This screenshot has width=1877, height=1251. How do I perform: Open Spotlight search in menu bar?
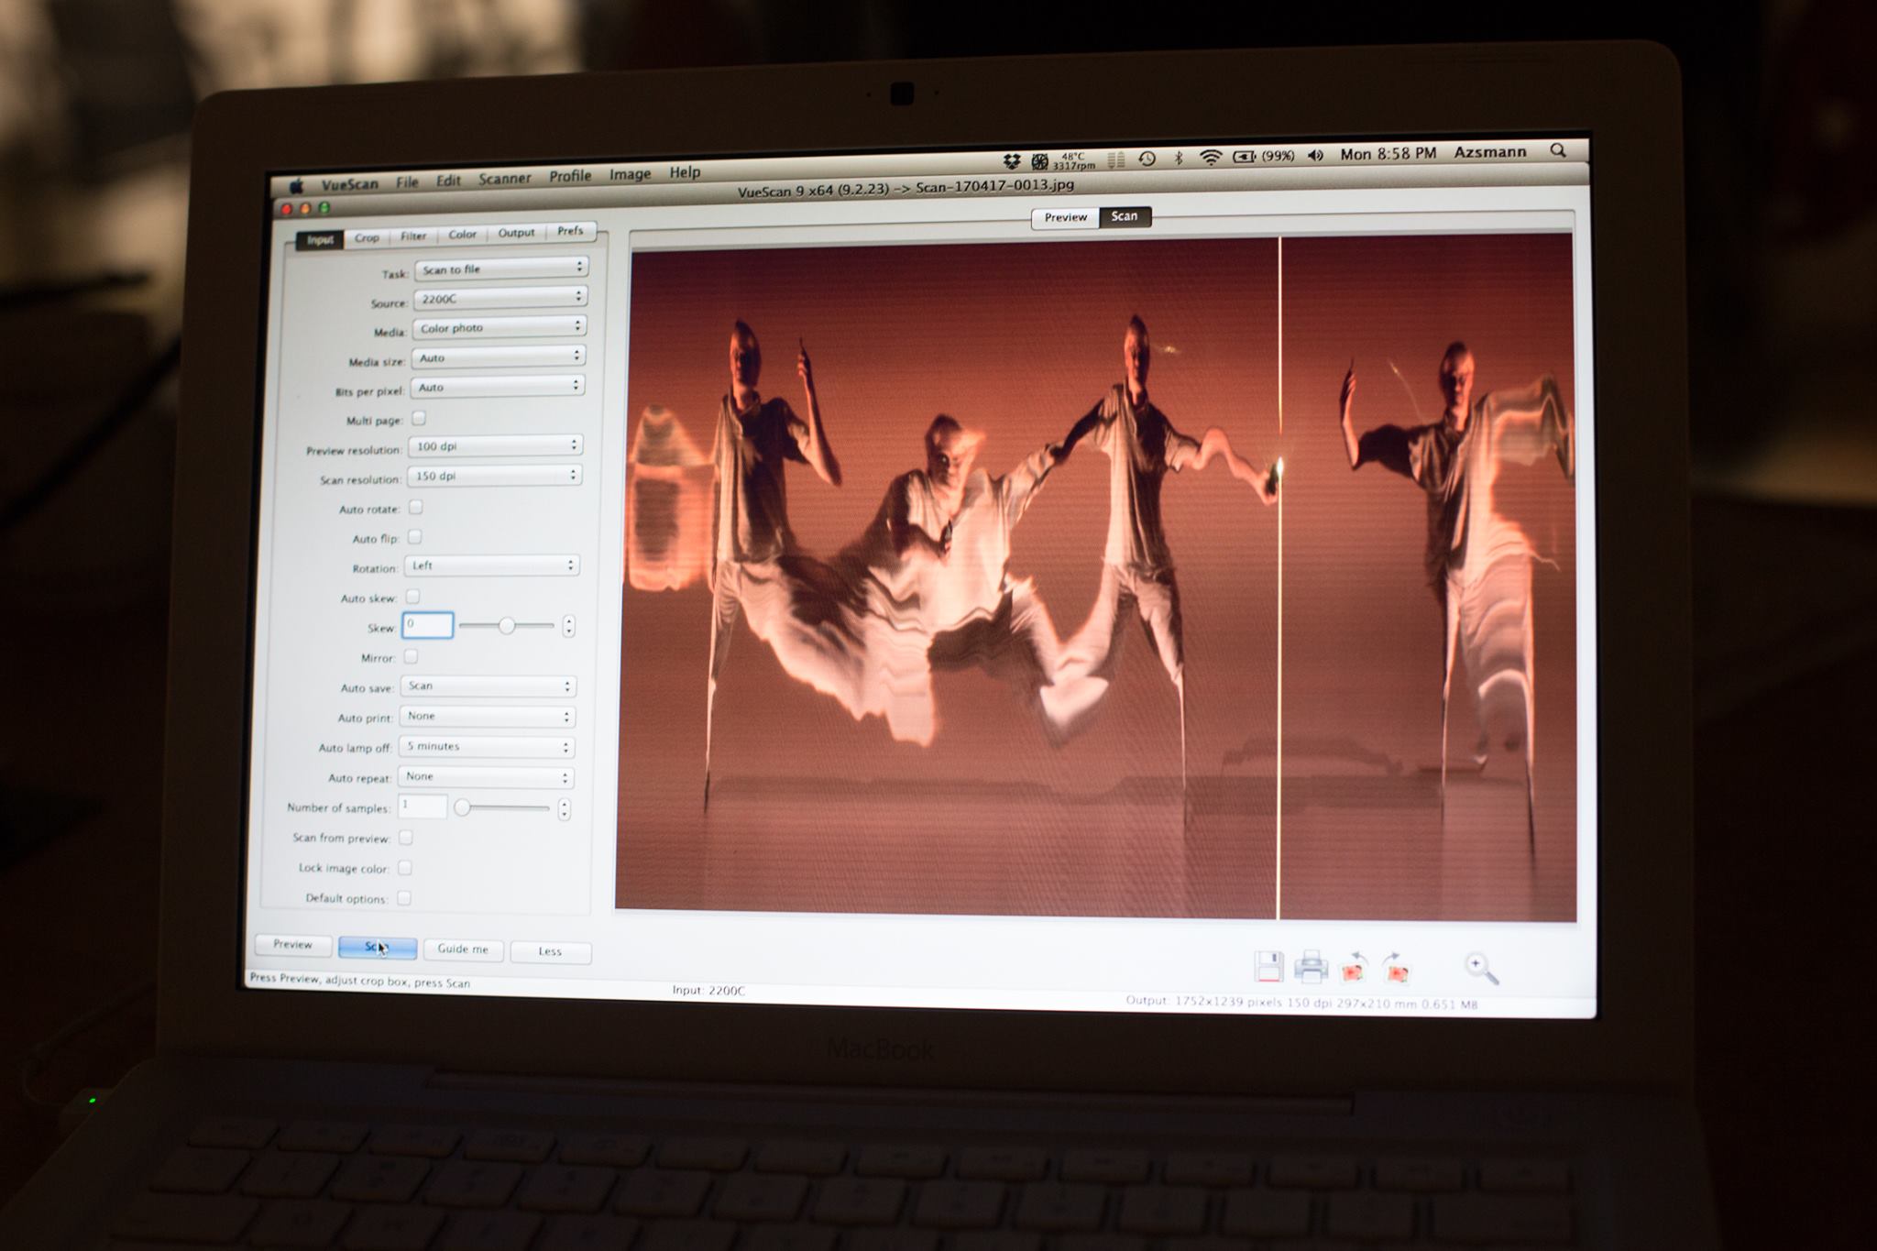[x=1558, y=150]
